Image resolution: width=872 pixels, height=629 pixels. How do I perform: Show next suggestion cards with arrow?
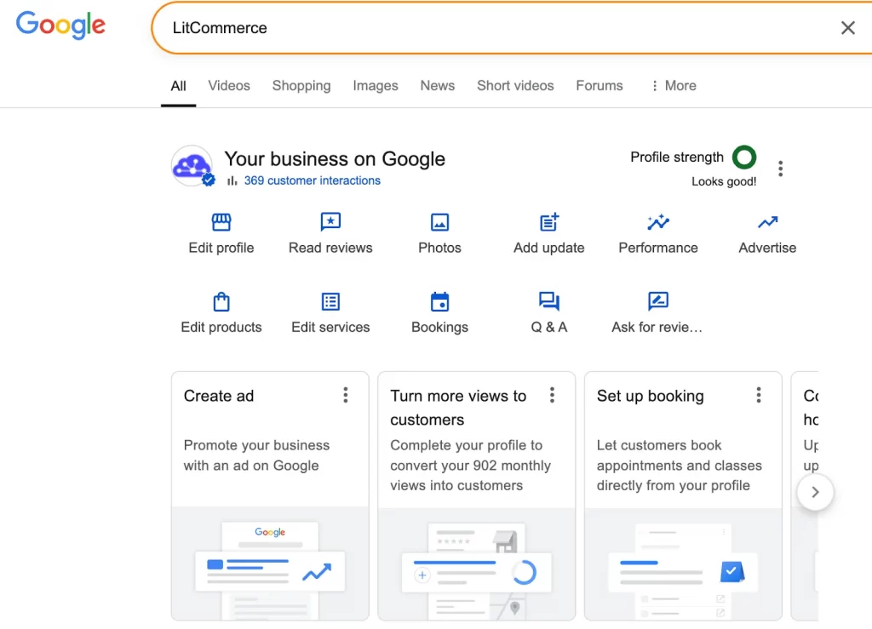point(815,492)
